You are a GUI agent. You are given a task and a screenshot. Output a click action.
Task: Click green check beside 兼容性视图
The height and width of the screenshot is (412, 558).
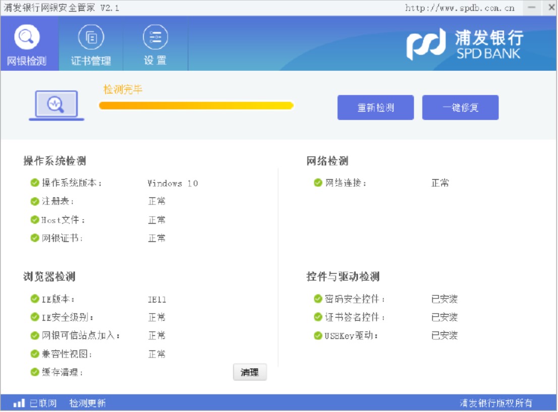34,354
